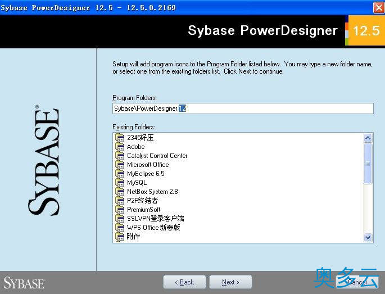Click the folder icon beside Catalyst Control Center
Image resolution: width=385 pixels, height=294 pixels.
tap(120, 156)
